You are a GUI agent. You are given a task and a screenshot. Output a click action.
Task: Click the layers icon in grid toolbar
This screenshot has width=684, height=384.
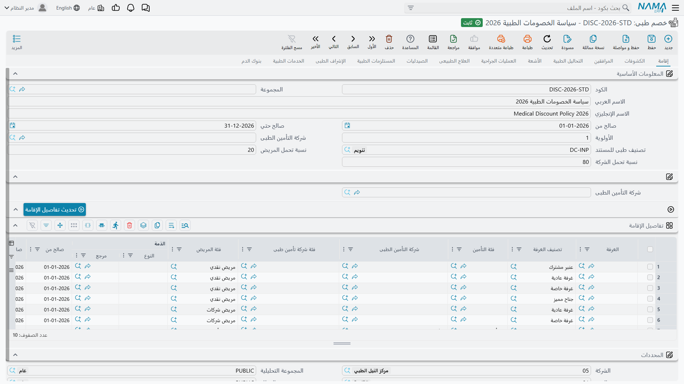144,225
